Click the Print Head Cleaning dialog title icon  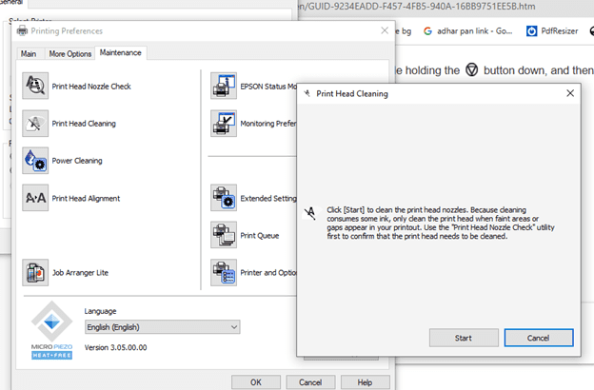click(x=307, y=93)
